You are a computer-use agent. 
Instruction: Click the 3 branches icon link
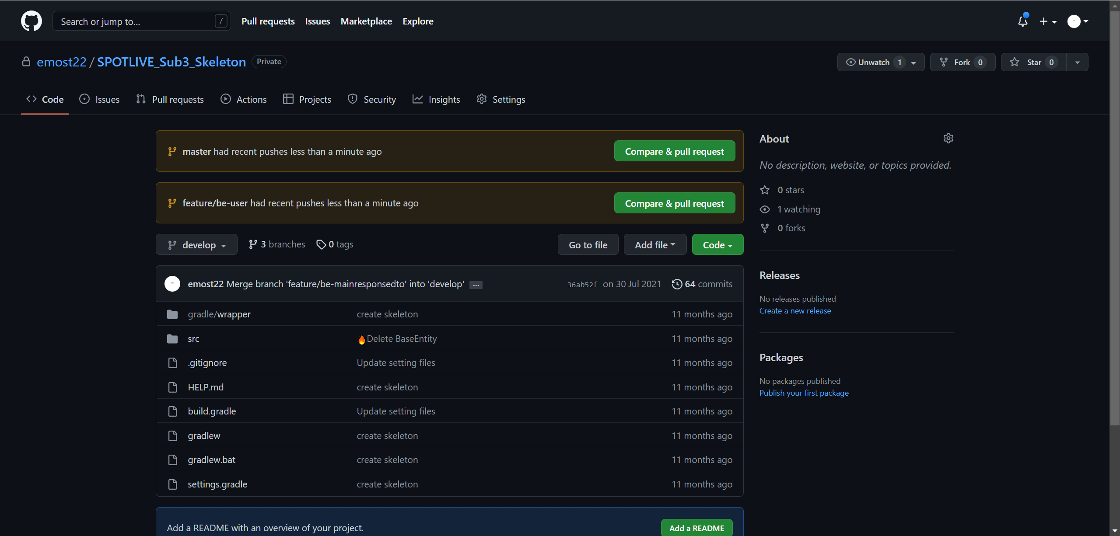tap(253, 244)
